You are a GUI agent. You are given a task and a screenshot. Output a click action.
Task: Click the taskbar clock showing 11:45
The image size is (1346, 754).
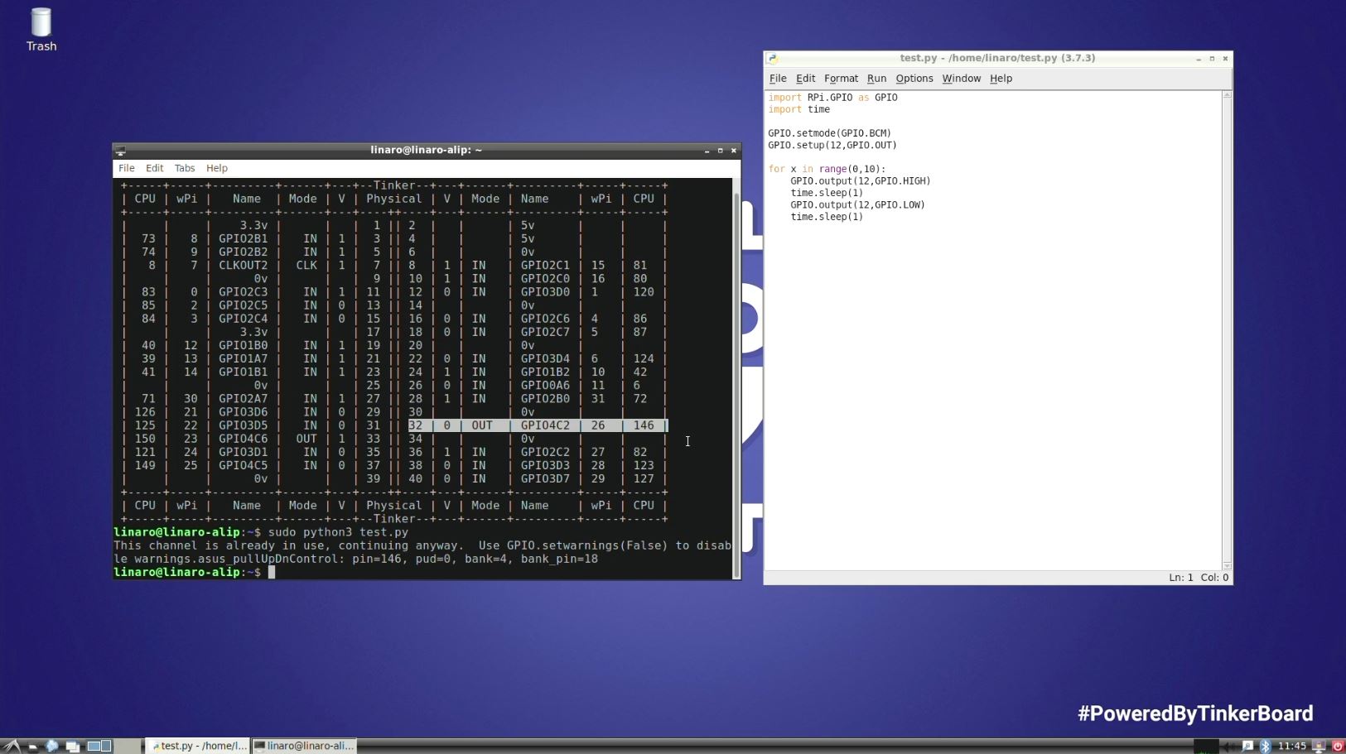tap(1291, 746)
